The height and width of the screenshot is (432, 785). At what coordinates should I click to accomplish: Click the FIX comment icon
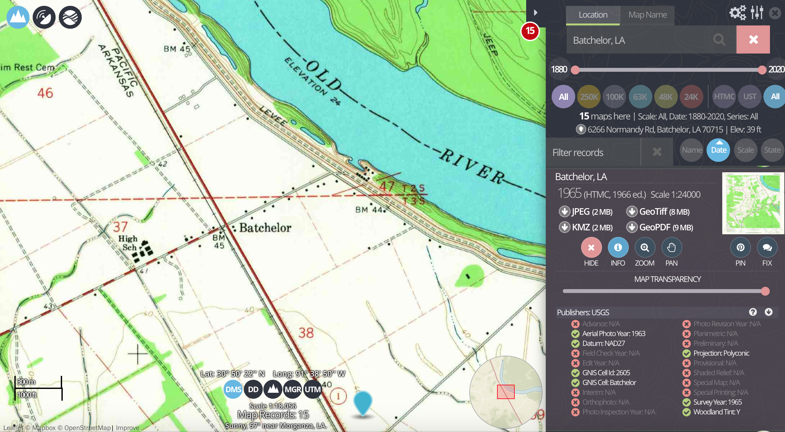767,248
